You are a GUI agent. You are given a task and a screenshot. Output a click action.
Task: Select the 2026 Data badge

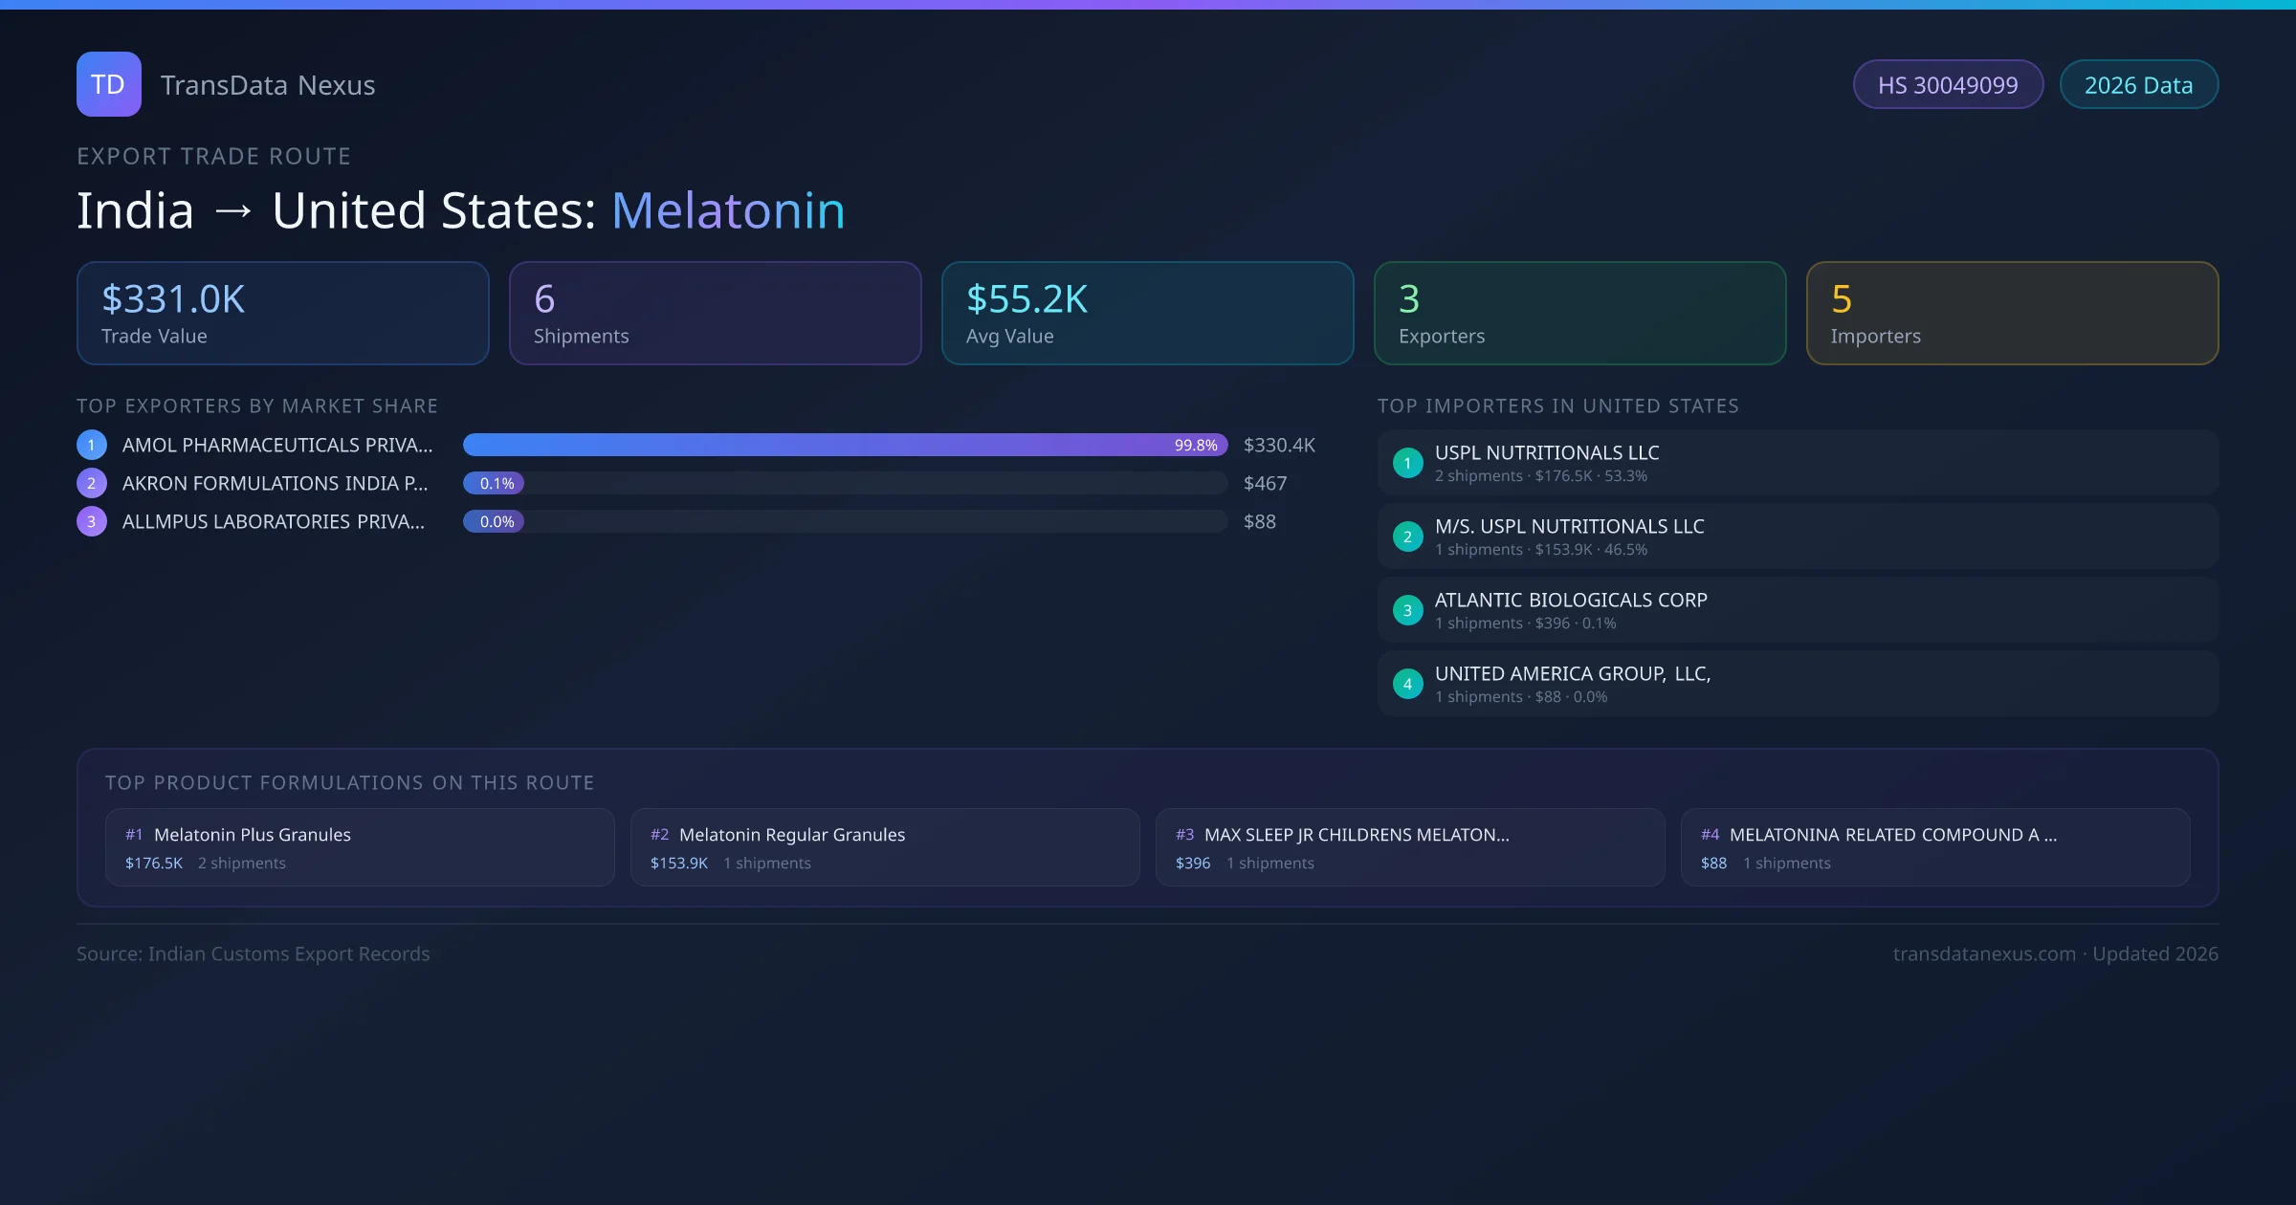tap(2138, 84)
